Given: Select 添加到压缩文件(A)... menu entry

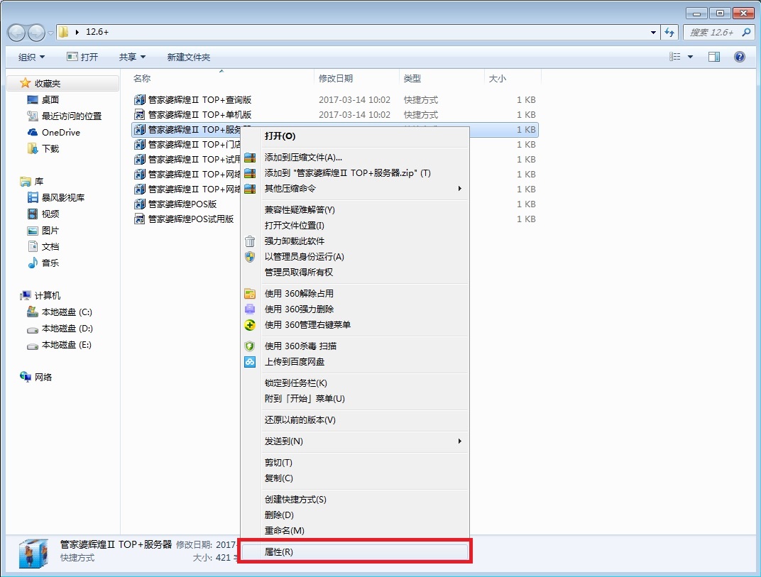Looking at the screenshot, I should coord(355,158).
